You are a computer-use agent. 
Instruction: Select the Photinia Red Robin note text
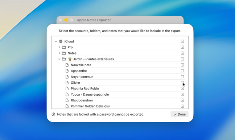(x=84, y=88)
